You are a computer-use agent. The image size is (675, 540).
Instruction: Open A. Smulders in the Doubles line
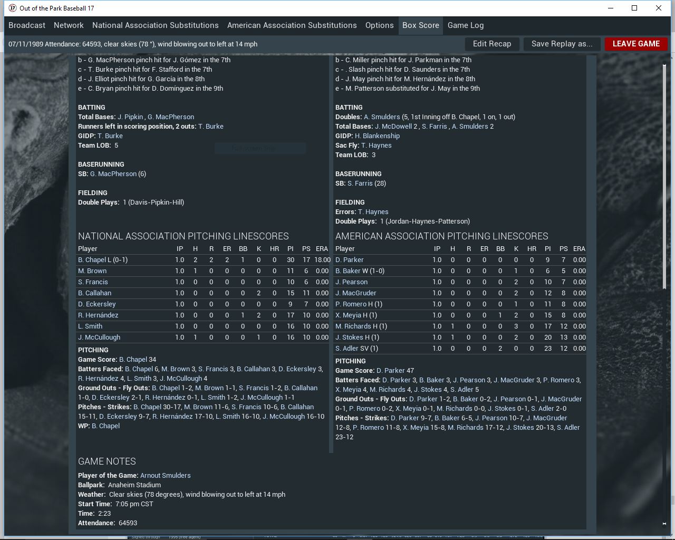(x=382, y=117)
